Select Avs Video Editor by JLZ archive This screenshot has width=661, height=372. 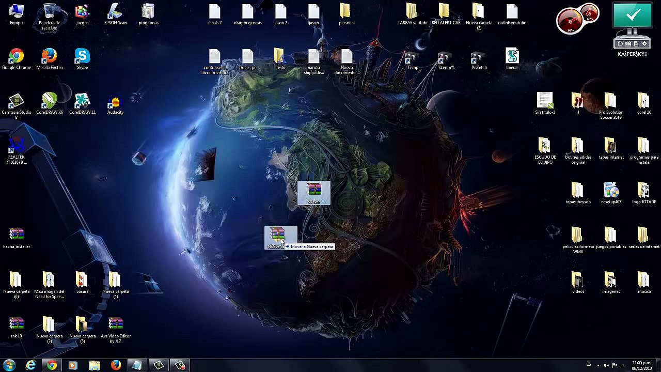pos(116,330)
